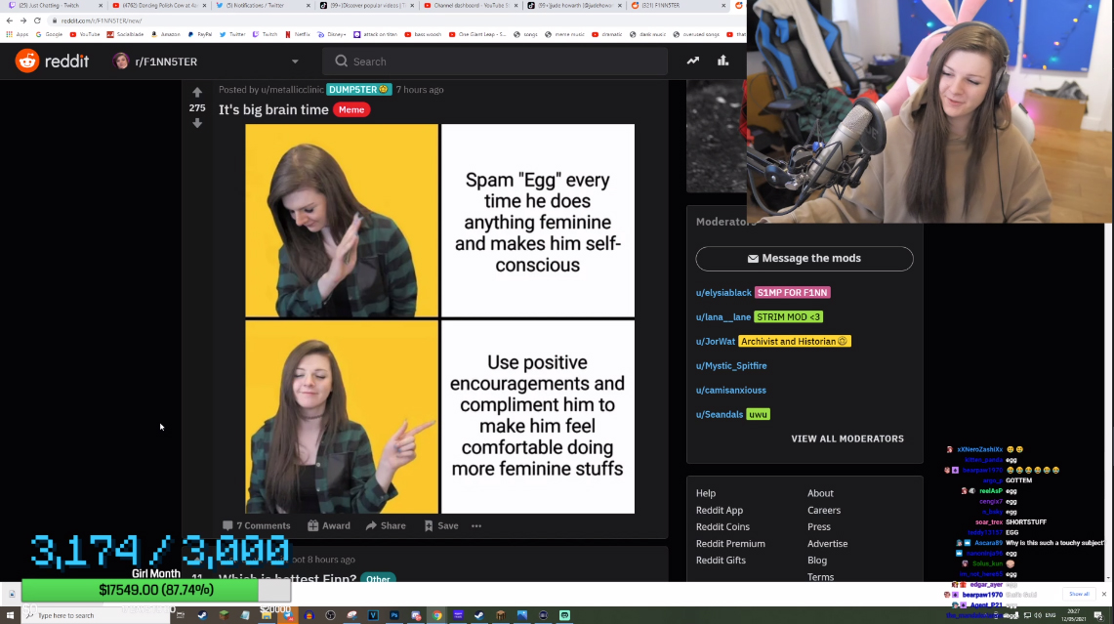The image size is (1114, 624).
Task: Open the Careers footer link
Action: pos(823,511)
